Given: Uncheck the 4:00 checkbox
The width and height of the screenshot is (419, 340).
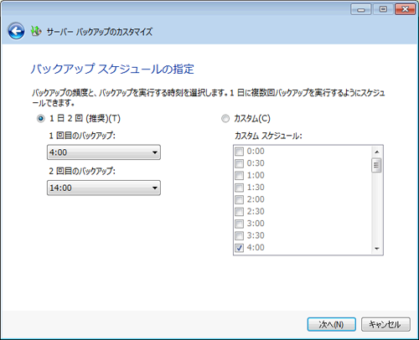Looking at the screenshot, I should point(239,248).
